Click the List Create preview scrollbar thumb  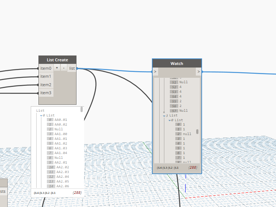coord(82,110)
